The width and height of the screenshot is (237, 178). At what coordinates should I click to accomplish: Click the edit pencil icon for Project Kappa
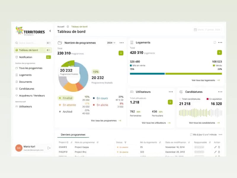215,147
